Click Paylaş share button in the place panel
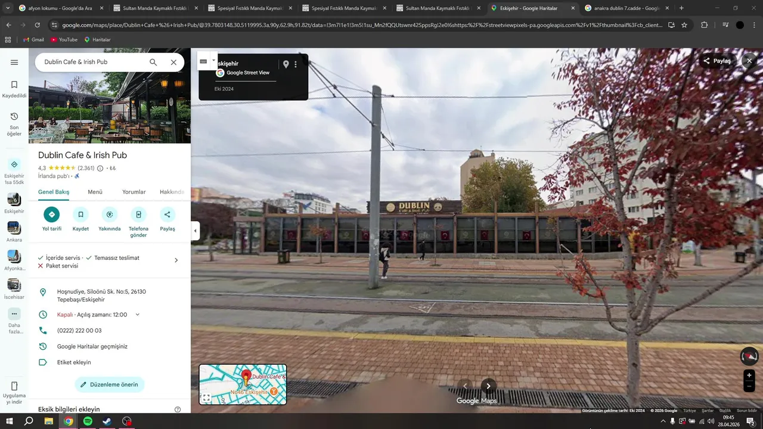The height and width of the screenshot is (429, 763). 168,219
